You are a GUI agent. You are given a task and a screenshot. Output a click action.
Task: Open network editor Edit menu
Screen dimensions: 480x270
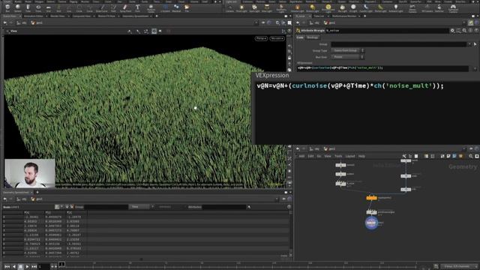pyautogui.click(x=310, y=156)
